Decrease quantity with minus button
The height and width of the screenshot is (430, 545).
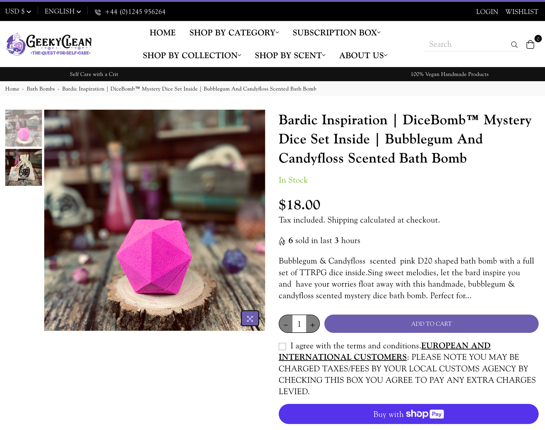click(x=286, y=324)
